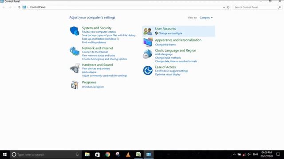Click the search magnifier icon

(x=280, y=8)
